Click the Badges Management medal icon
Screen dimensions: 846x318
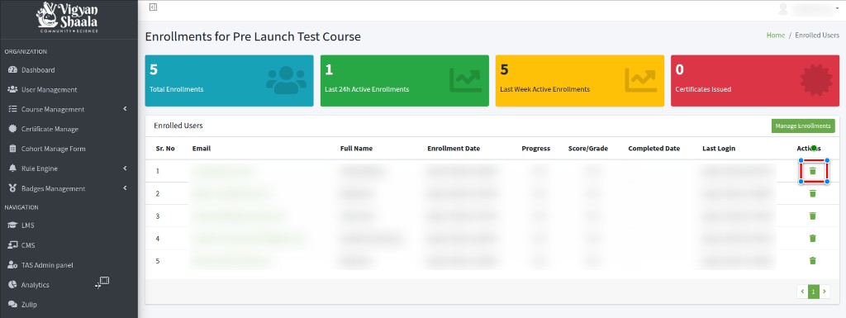tap(13, 188)
